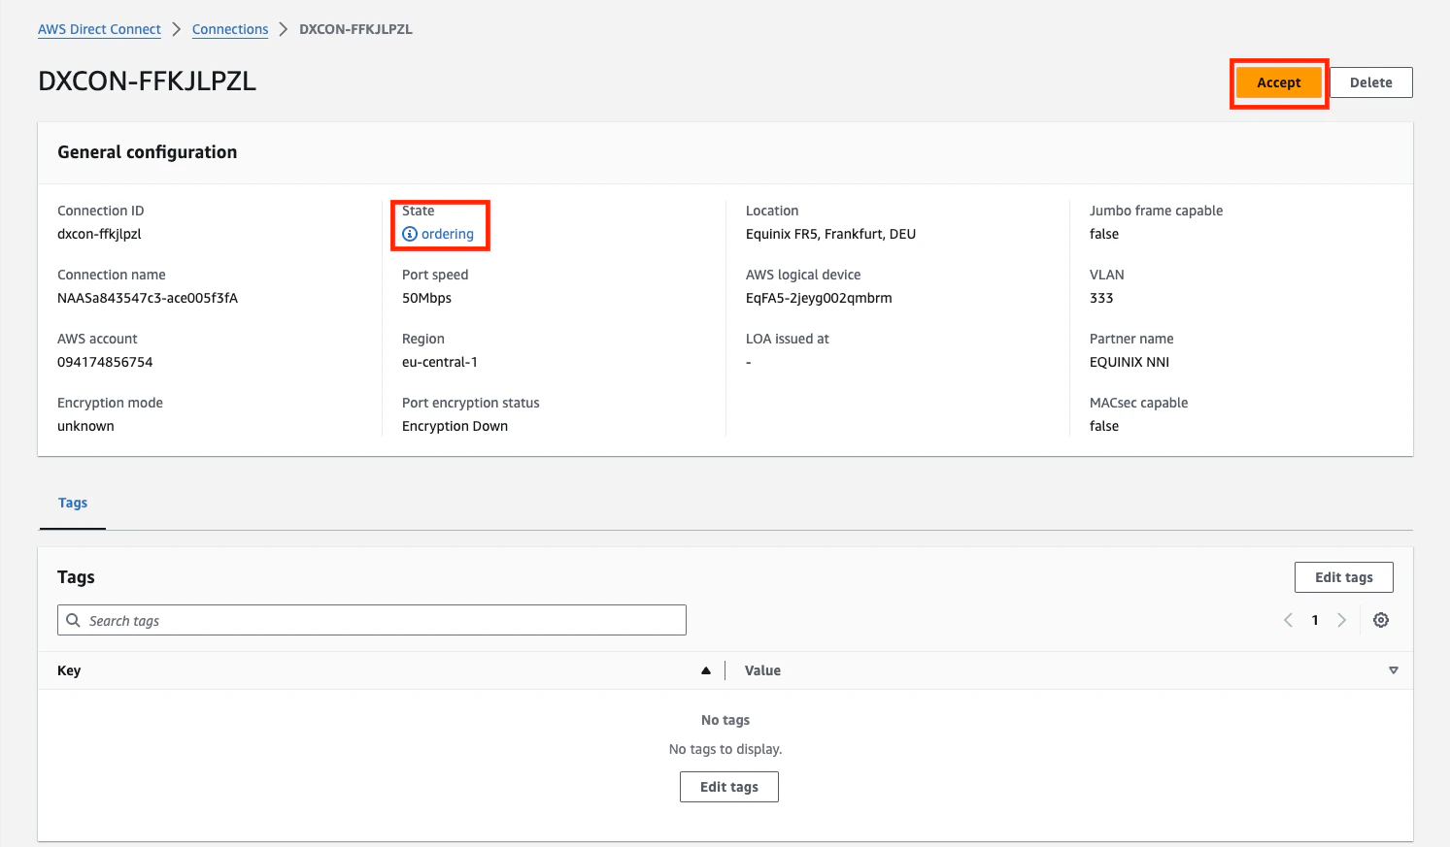Image resolution: width=1450 pixels, height=847 pixels.
Task: Click the previous page arrow in tags pagination
Action: [x=1288, y=620]
